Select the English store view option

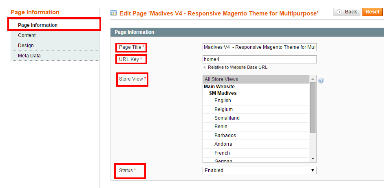pos(256,101)
